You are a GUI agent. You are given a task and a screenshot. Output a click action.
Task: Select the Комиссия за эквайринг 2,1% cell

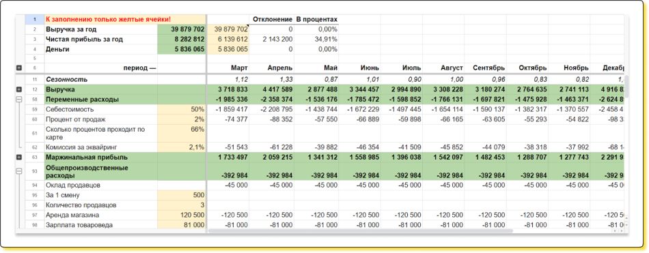(x=181, y=147)
